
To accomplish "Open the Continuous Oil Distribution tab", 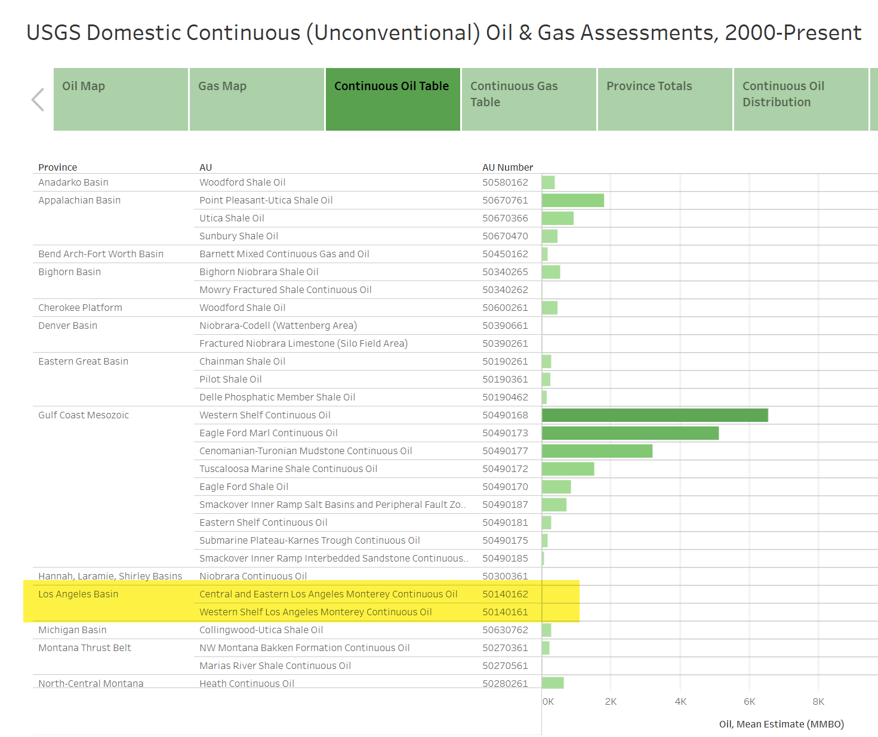I will point(800,99).
